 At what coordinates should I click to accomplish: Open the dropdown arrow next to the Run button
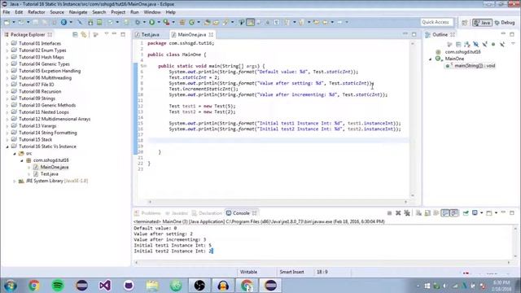coord(159,22)
